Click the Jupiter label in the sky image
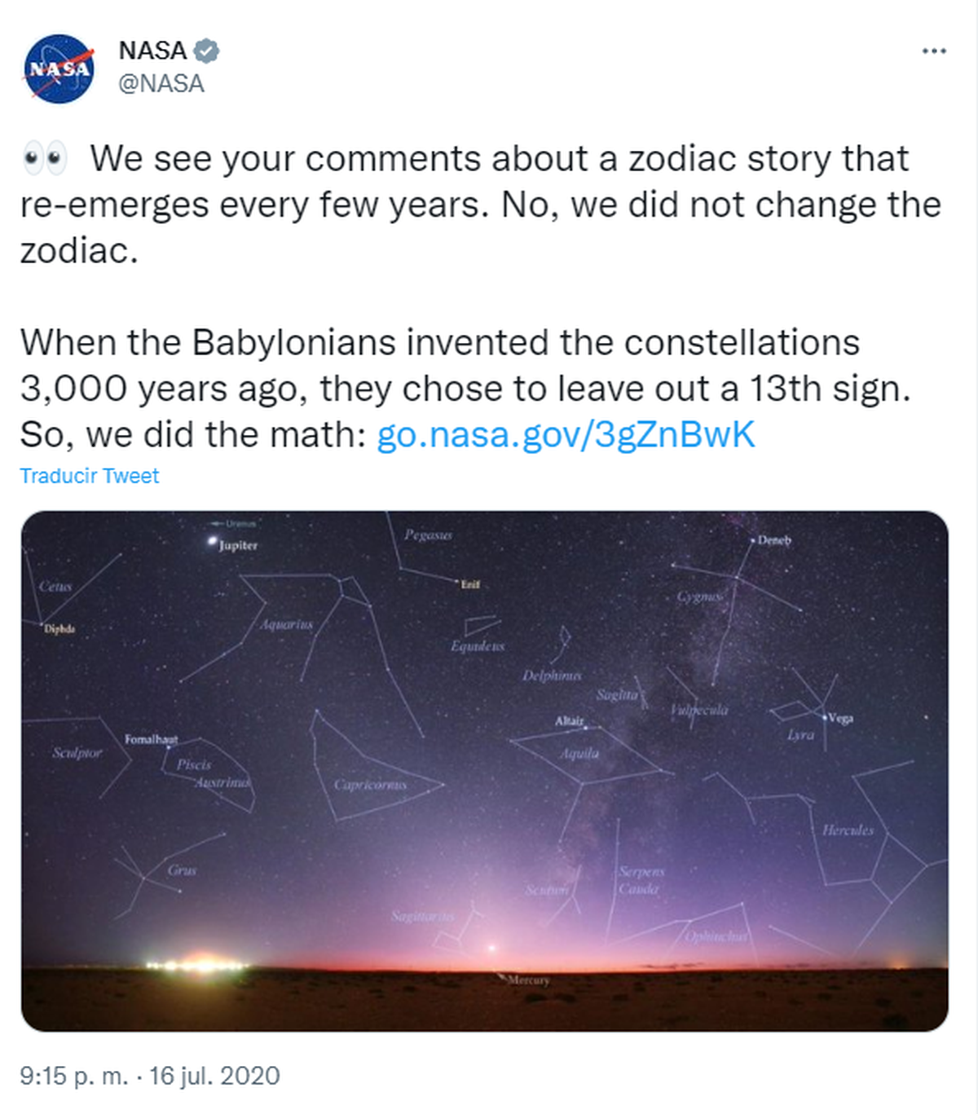978x1114 pixels. [237, 545]
